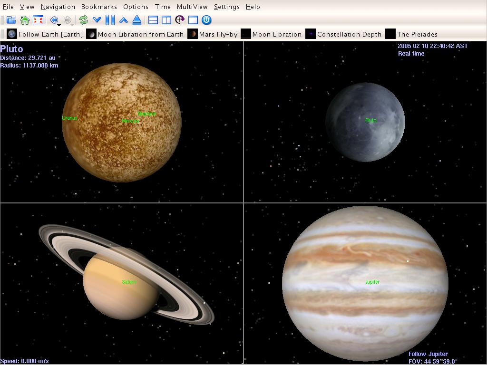Click the Radius: 1137.000 km text
This screenshot has width=487, height=365.
click(29, 66)
